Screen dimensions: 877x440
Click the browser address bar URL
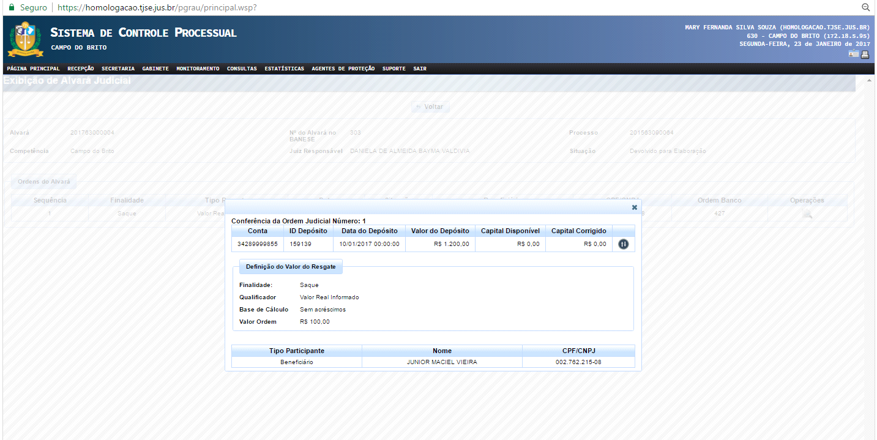157,7
